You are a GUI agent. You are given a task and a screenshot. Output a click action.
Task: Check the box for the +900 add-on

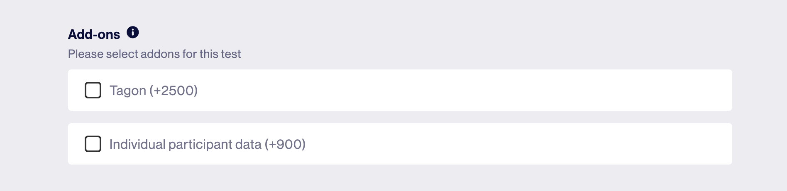click(93, 144)
